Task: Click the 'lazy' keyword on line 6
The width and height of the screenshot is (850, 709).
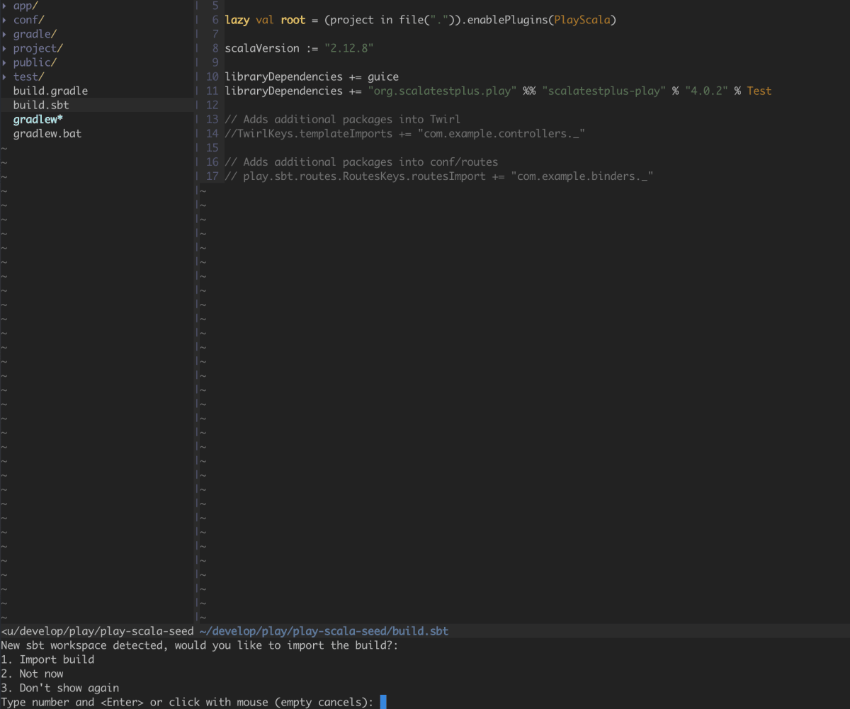Action: pyautogui.click(x=237, y=20)
